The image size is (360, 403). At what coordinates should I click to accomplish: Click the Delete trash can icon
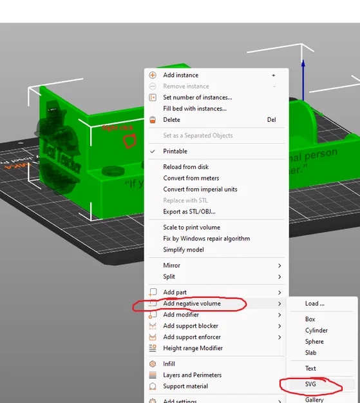click(153, 120)
